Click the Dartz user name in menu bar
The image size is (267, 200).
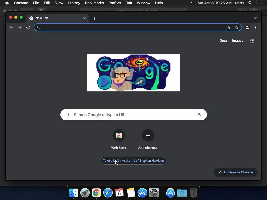click(239, 3)
